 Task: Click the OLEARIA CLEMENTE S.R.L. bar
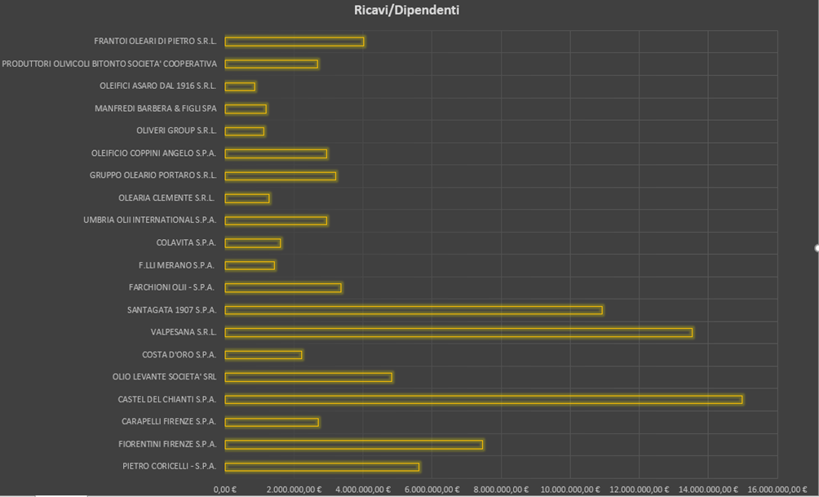(x=247, y=198)
